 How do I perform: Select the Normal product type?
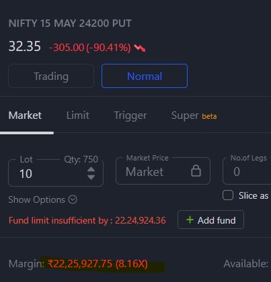(x=145, y=76)
